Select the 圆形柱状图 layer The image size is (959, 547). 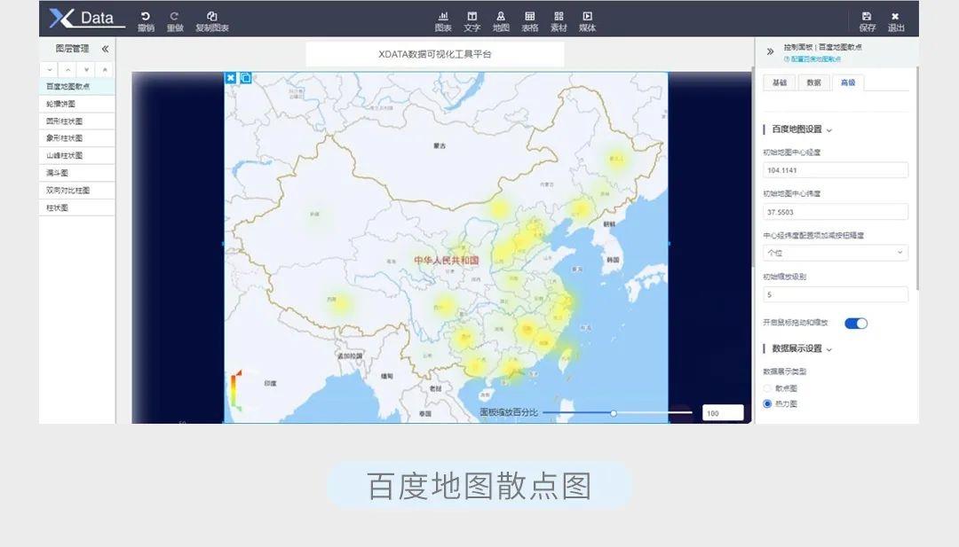point(77,121)
